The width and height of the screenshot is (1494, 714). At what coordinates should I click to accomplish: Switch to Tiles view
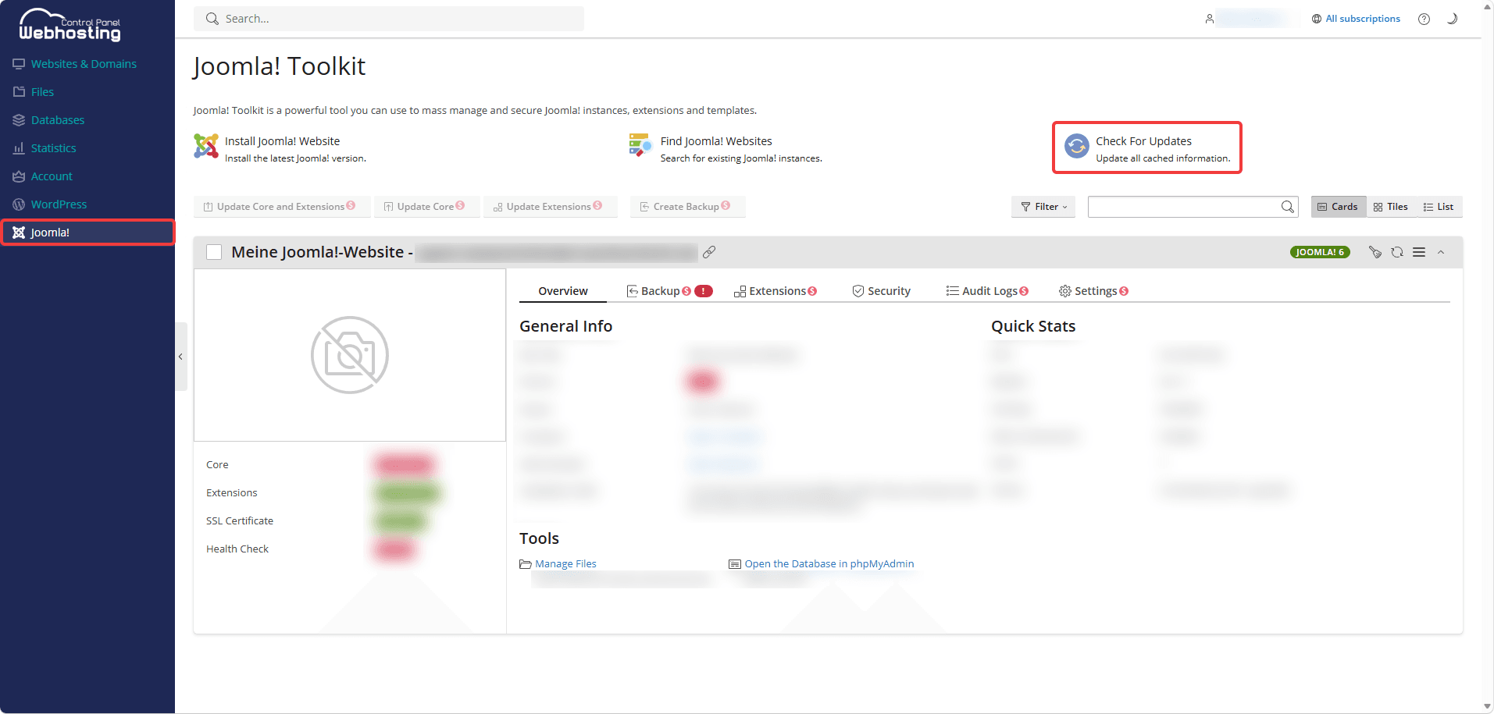(x=1390, y=207)
